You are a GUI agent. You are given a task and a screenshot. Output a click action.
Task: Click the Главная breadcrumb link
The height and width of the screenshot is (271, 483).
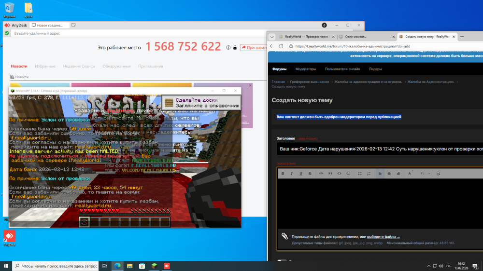click(x=278, y=82)
